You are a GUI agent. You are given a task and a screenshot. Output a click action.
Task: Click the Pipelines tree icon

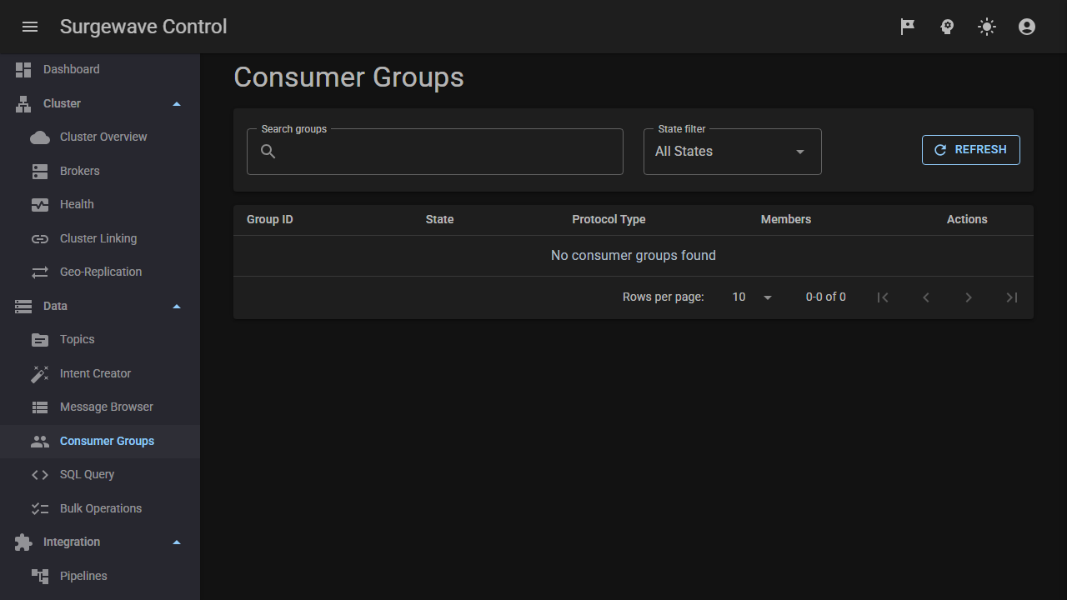[40, 577]
